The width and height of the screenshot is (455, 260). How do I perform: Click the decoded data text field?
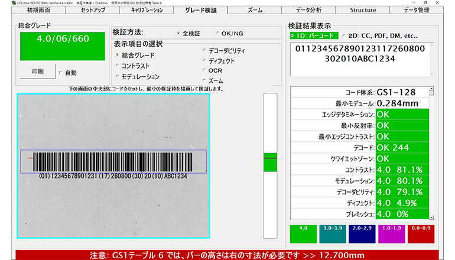[x=360, y=60]
